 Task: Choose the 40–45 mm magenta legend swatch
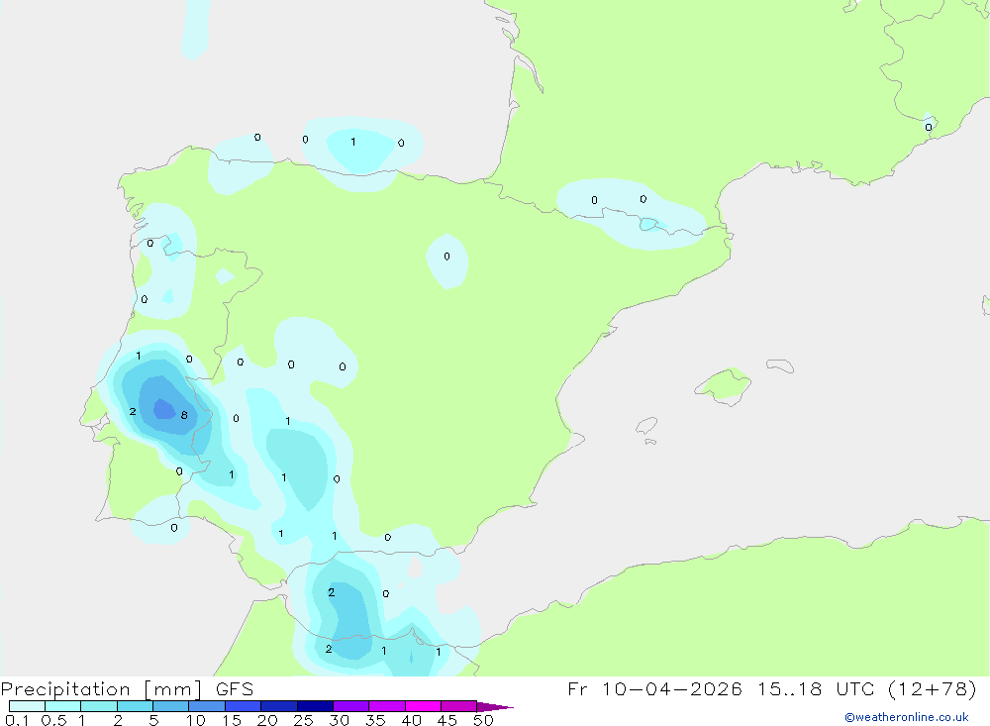[x=423, y=706]
